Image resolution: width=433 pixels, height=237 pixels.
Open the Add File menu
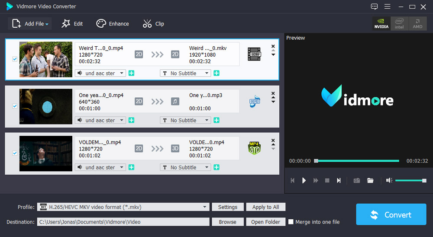[30, 24]
